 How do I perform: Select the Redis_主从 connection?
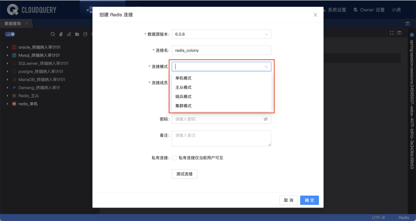pos(29,96)
